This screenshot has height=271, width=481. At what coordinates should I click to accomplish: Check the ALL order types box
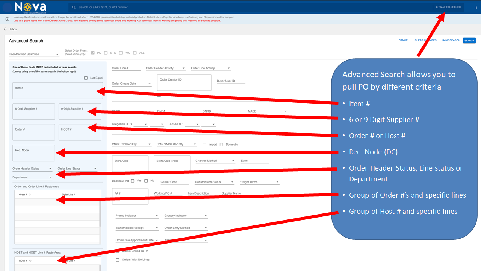(x=135, y=53)
